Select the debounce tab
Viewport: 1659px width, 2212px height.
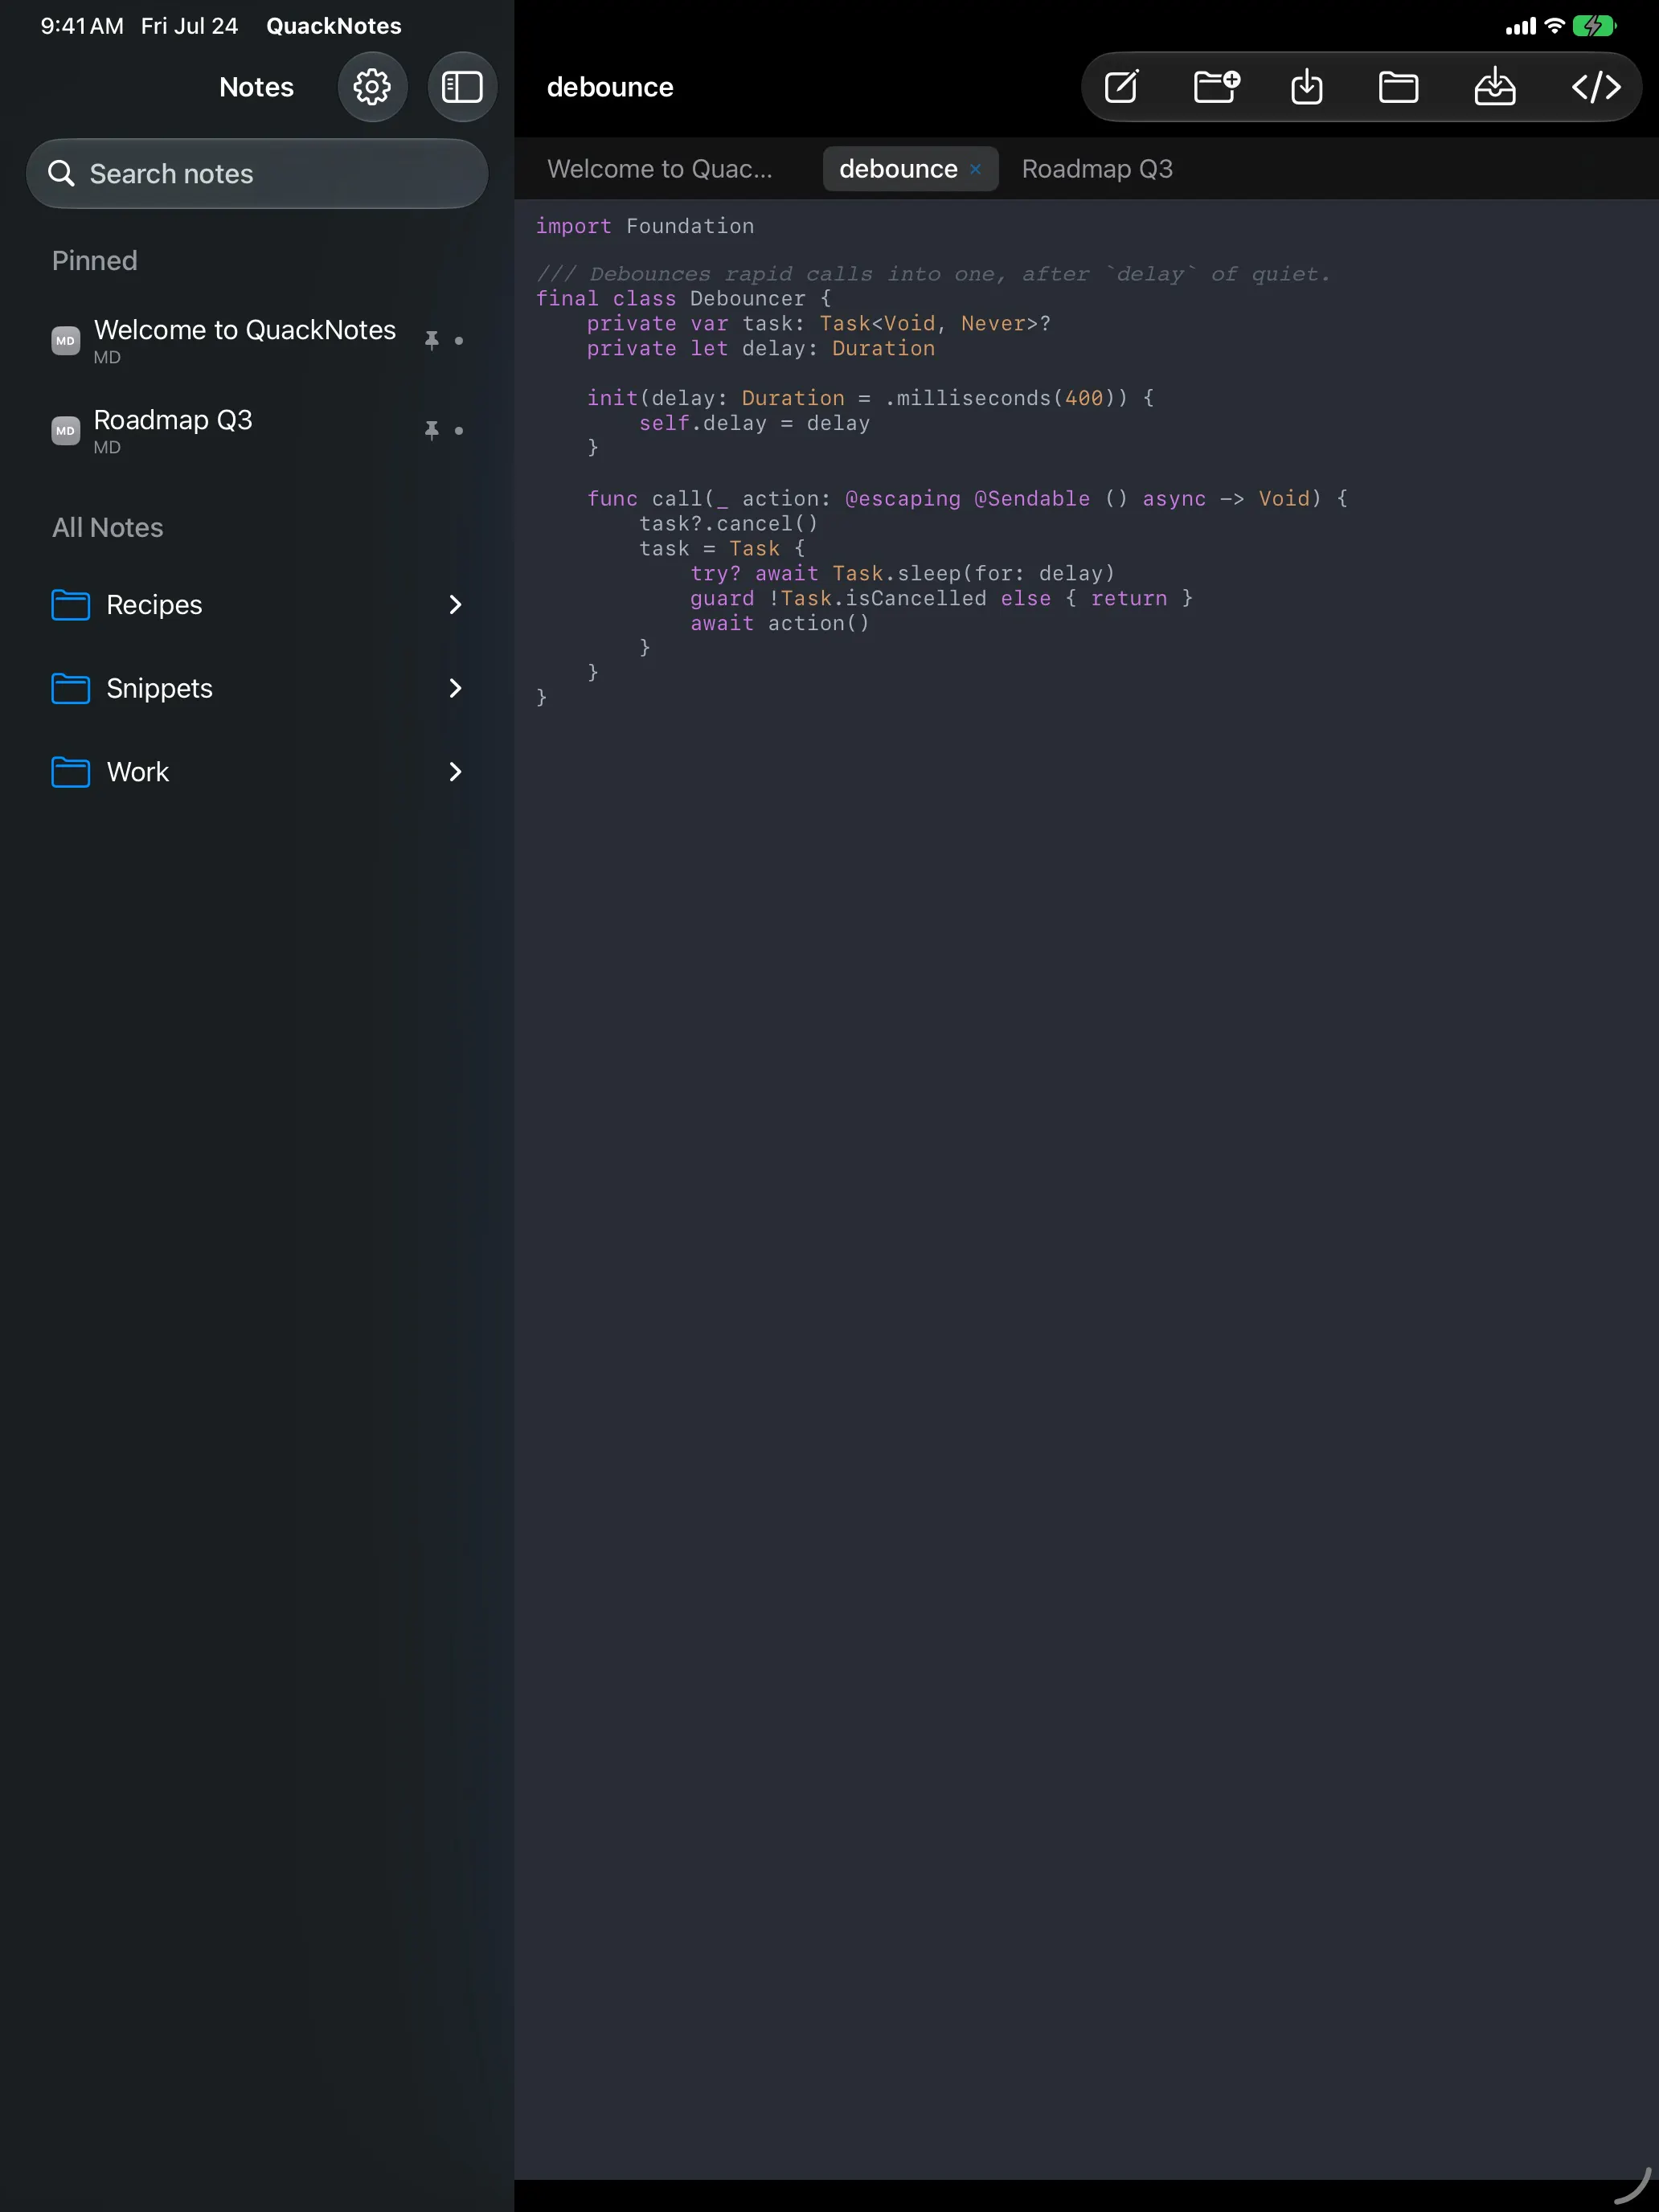[x=898, y=169]
